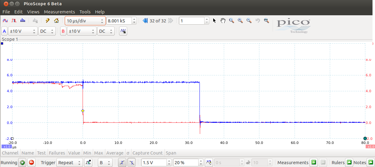This screenshot has height=167, width=375.
Task: Click the Scope 1 view title
Action: pyautogui.click(x=10, y=39)
